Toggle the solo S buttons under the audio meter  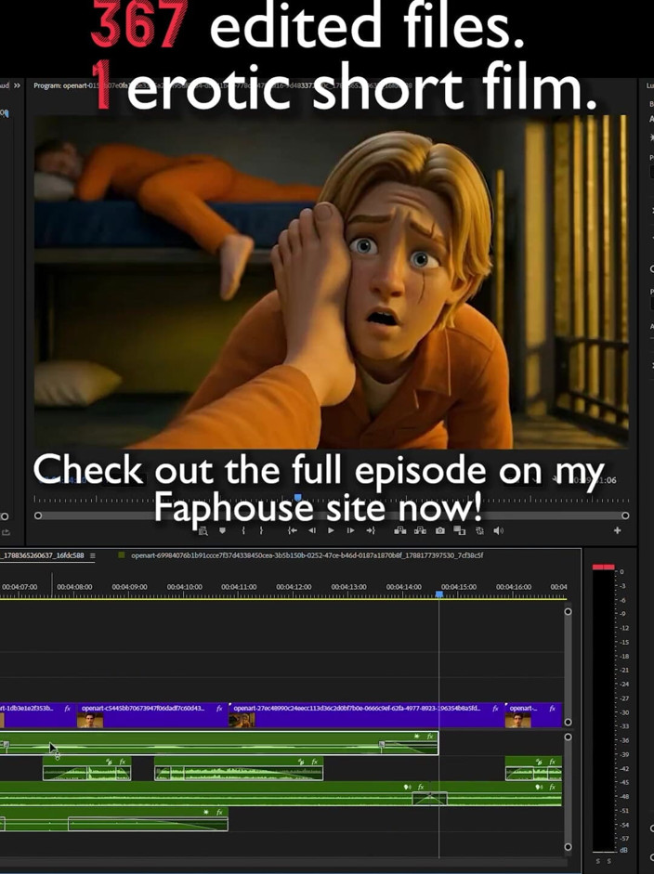604,861
